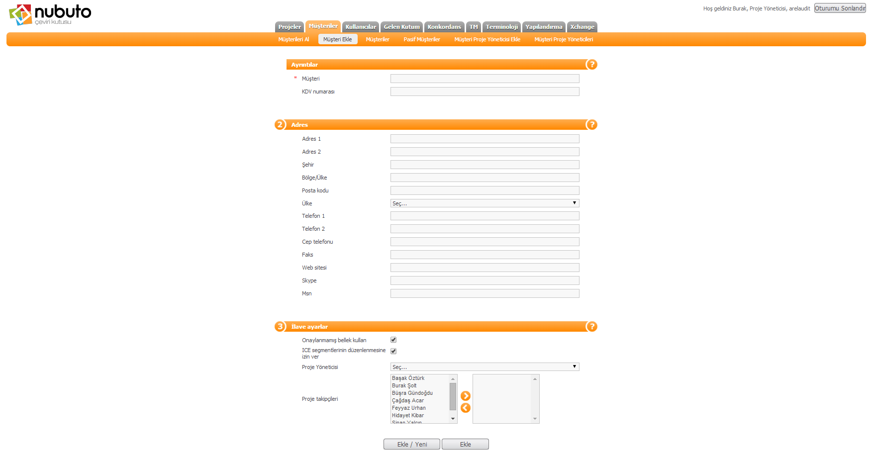Open help for the Adres section

(591, 124)
